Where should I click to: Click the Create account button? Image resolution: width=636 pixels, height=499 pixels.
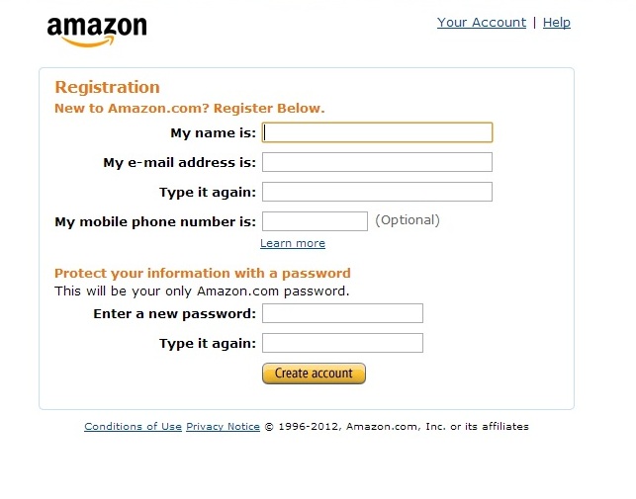point(314,374)
